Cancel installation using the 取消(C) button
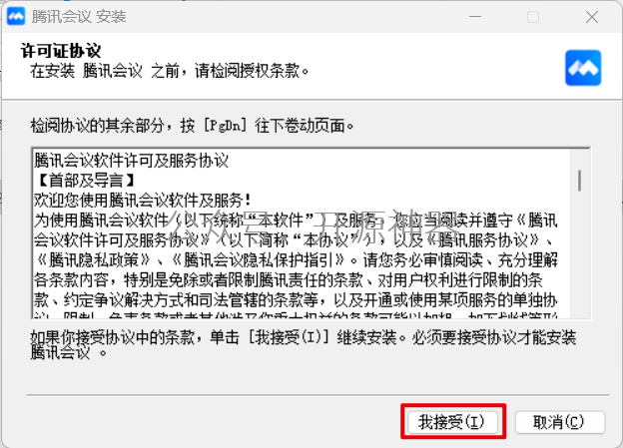The image size is (623, 448). pos(560,422)
